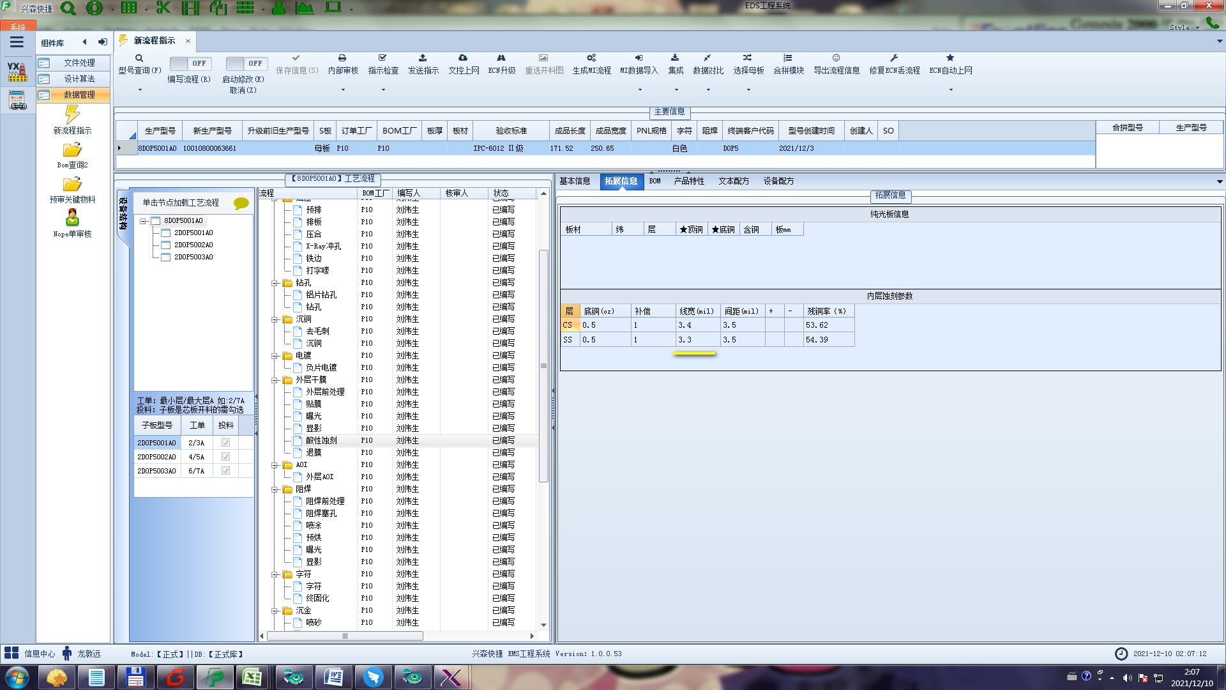Open 新流程指示 lightning icon in sidebar

pos(72,115)
